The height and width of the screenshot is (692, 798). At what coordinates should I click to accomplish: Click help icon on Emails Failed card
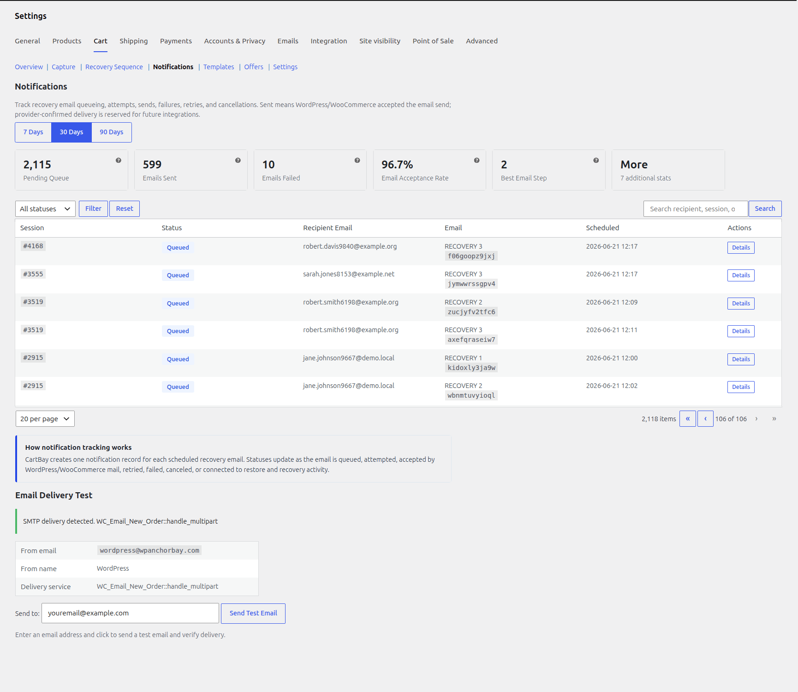tap(357, 161)
